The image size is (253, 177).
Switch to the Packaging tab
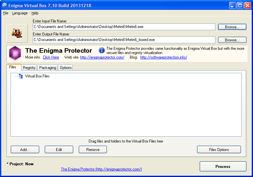click(47, 68)
